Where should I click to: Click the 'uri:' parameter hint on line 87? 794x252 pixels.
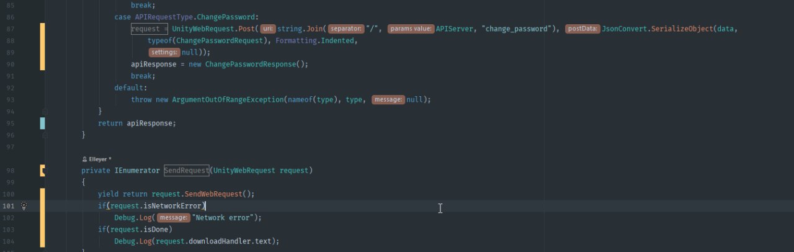pos(267,29)
